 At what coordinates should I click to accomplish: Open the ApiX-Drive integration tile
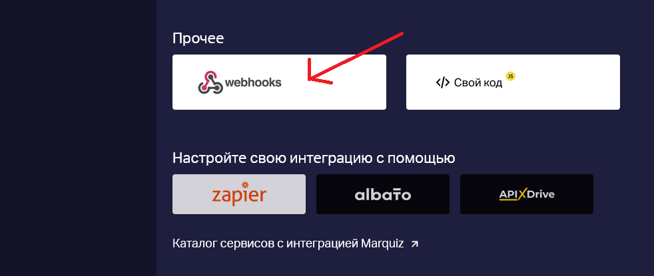tap(527, 194)
